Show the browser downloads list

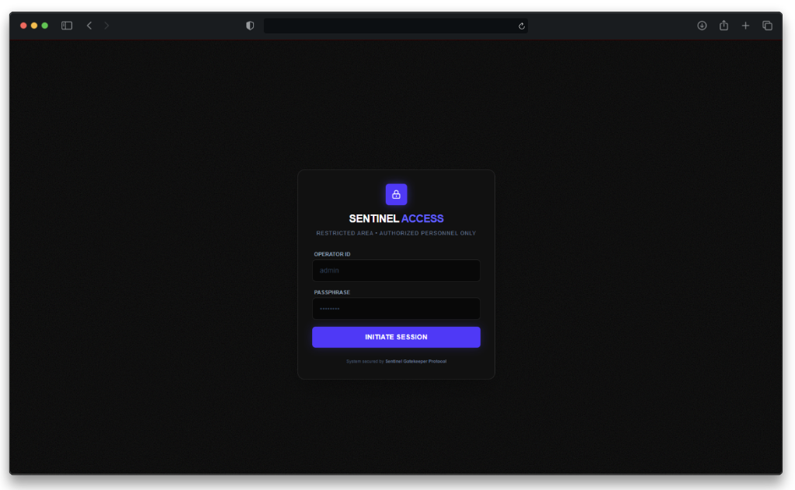click(x=702, y=26)
